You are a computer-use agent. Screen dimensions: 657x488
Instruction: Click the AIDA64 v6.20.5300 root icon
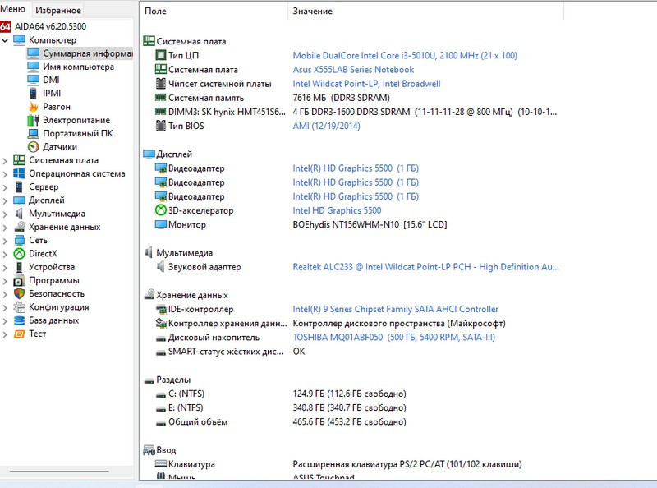pyautogui.click(x=5, y=26)
